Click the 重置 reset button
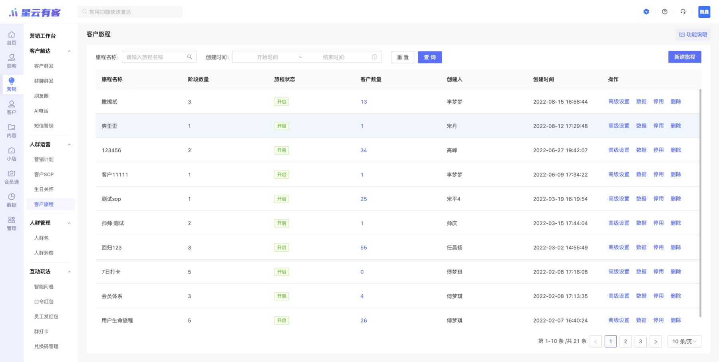 coord(403,57)
